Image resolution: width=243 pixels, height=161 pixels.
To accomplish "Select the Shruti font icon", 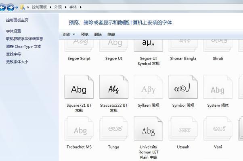I will [218, 45].
